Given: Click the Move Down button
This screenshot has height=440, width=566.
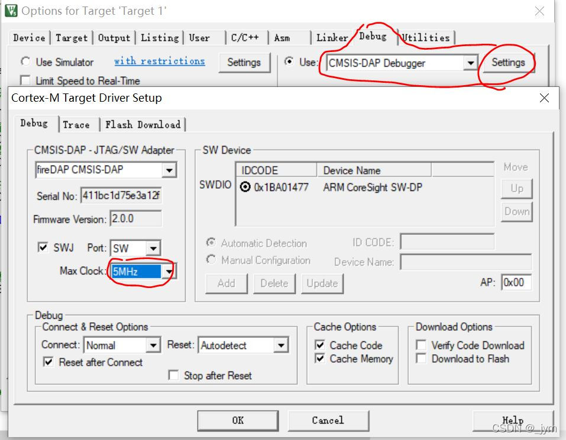Looking at the screenshot, I should pos(516,211).
